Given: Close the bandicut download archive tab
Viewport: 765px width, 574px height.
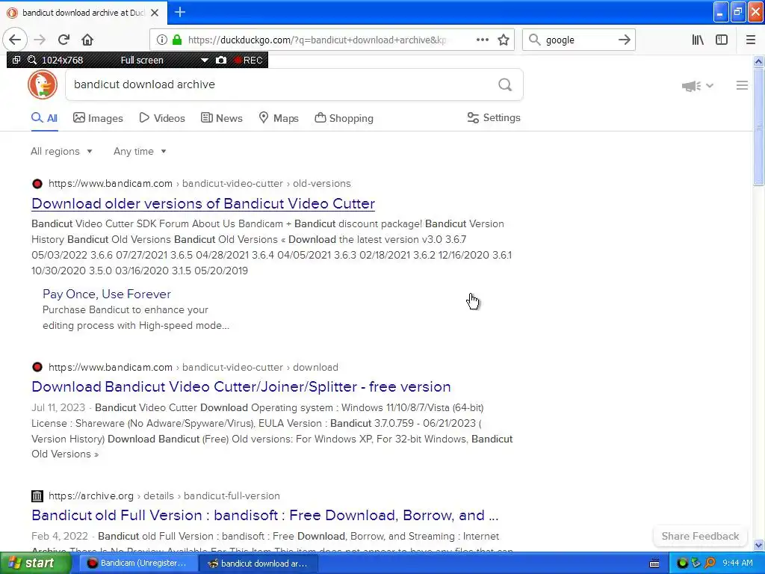Looking at the screenshot, I should coord(155,13).
